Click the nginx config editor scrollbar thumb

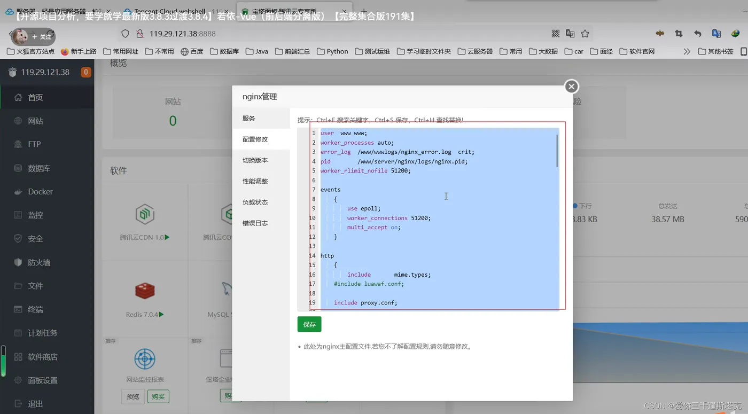pos(557,151)
